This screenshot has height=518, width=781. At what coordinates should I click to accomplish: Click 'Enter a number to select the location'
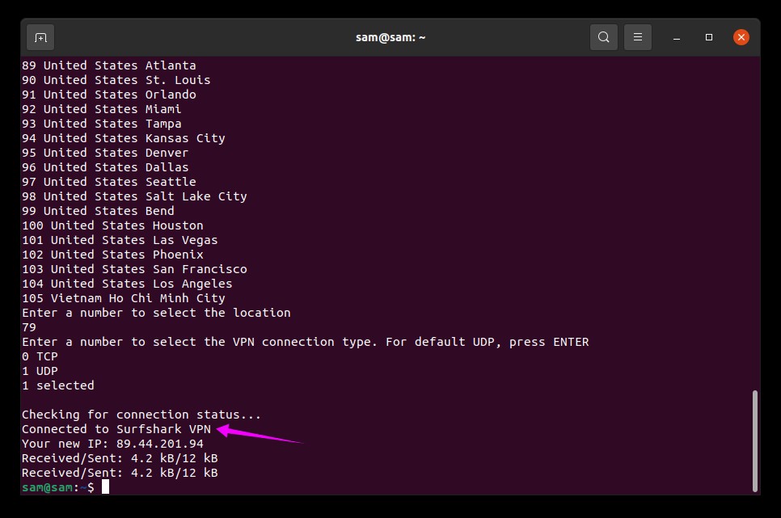[x=156, y=312]
